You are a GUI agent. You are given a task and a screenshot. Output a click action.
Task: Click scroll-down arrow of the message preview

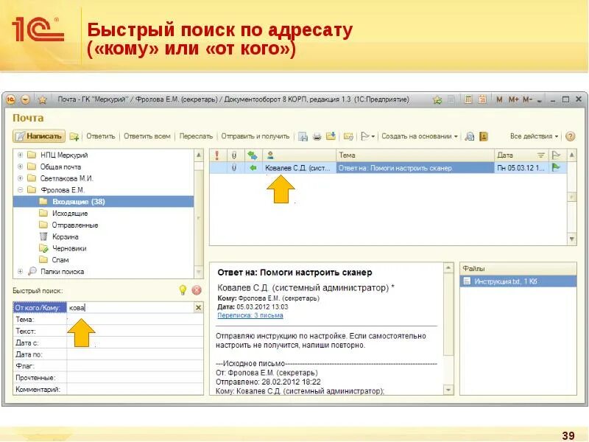tap(448, 390)
